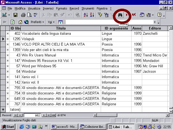Click the Trova binoculars icon

(x=120, y=15)
